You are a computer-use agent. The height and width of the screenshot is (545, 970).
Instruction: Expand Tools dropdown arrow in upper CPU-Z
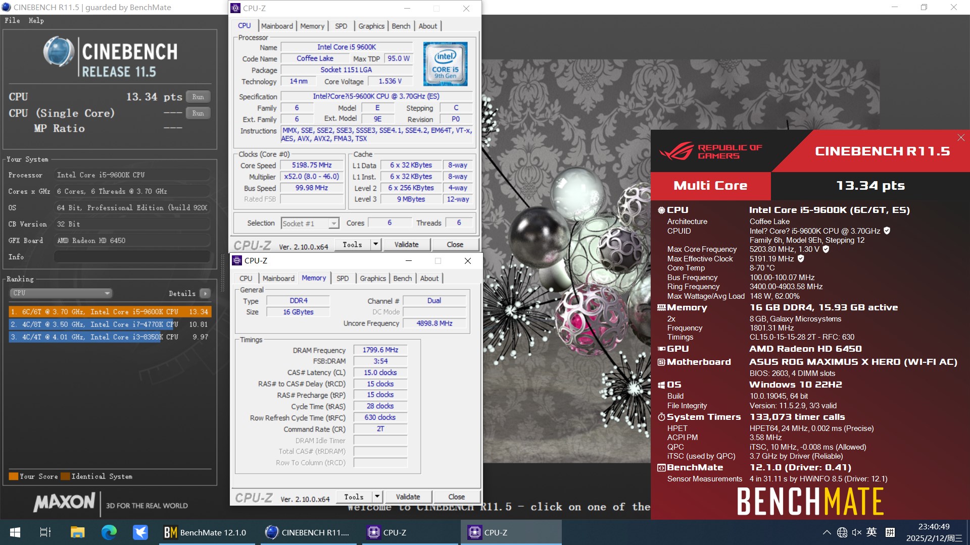pyautogui.click(x=375, y=245)
